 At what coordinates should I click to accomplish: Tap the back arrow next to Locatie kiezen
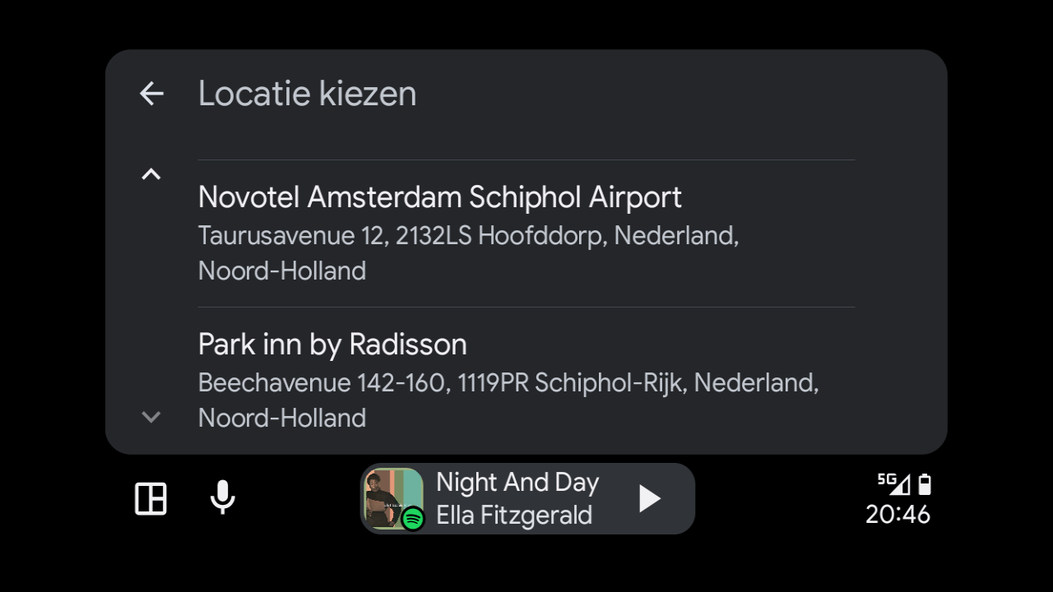(x=151, y=94)
